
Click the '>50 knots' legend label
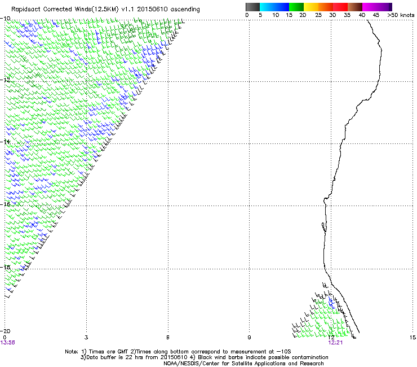click(x=401, y=15)
